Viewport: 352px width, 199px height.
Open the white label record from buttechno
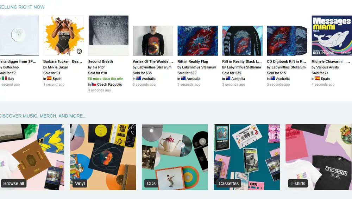coord(19,35)
